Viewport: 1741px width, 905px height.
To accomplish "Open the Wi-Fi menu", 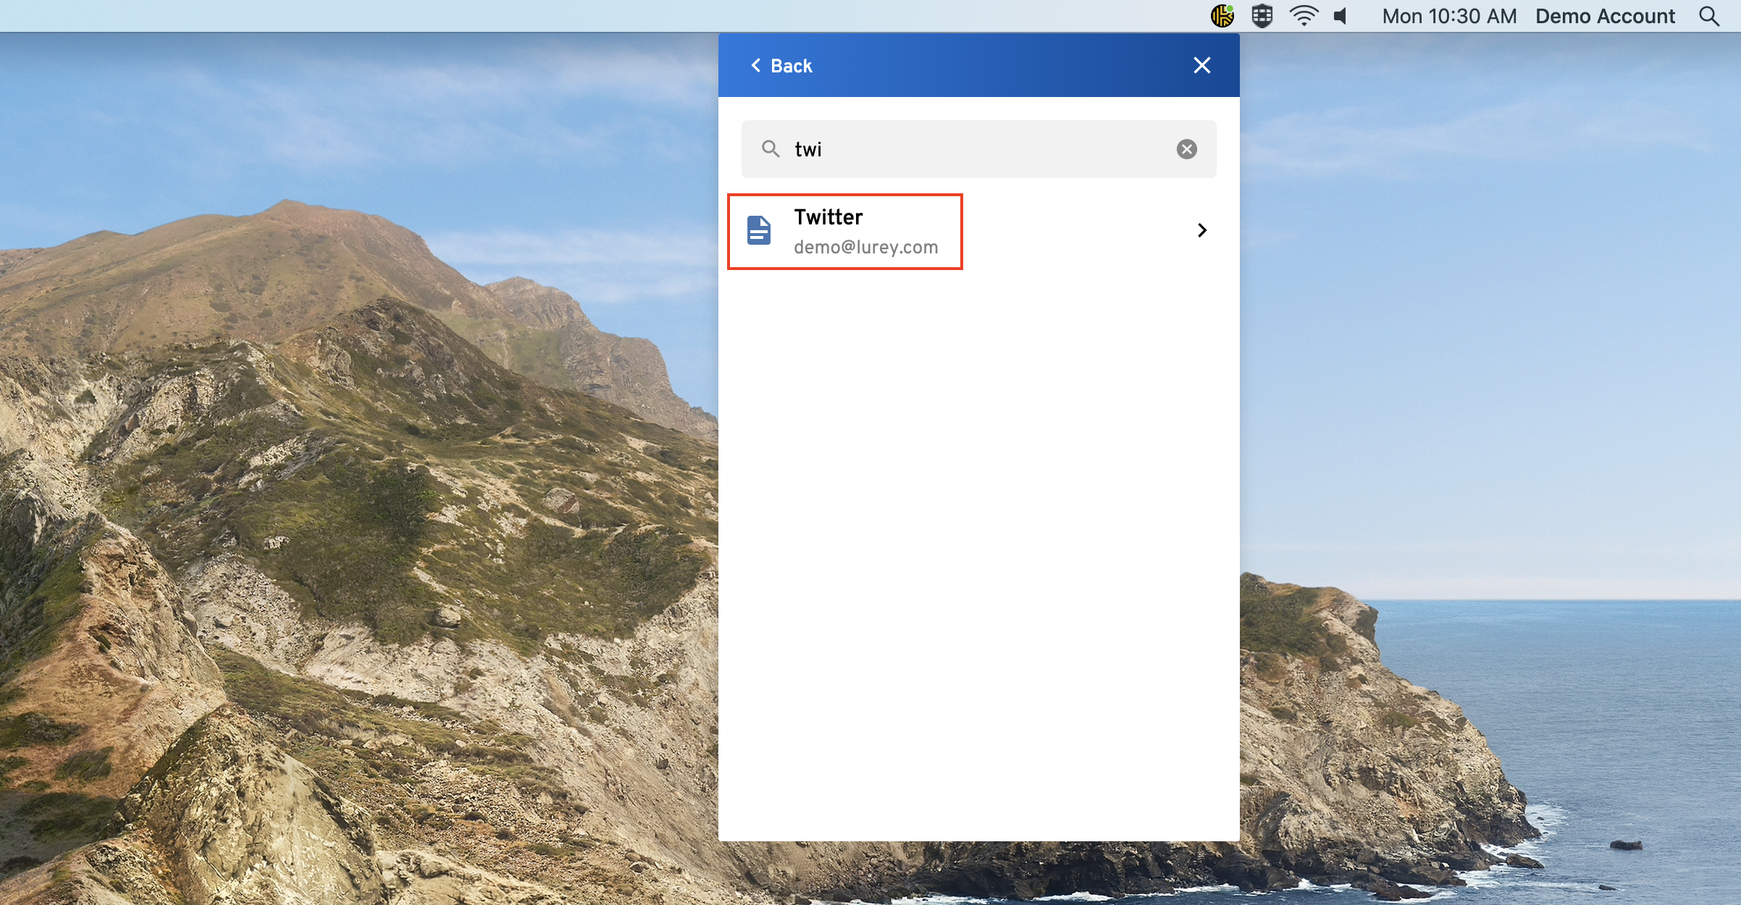I will click(x=1304, y=15).
